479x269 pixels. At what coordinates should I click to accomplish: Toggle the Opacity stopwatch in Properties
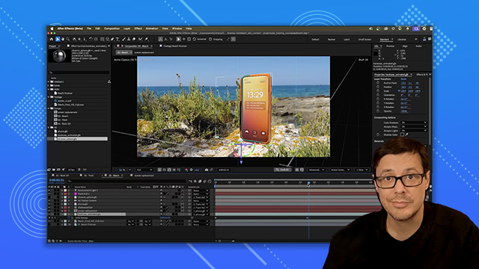coord(378,111)
